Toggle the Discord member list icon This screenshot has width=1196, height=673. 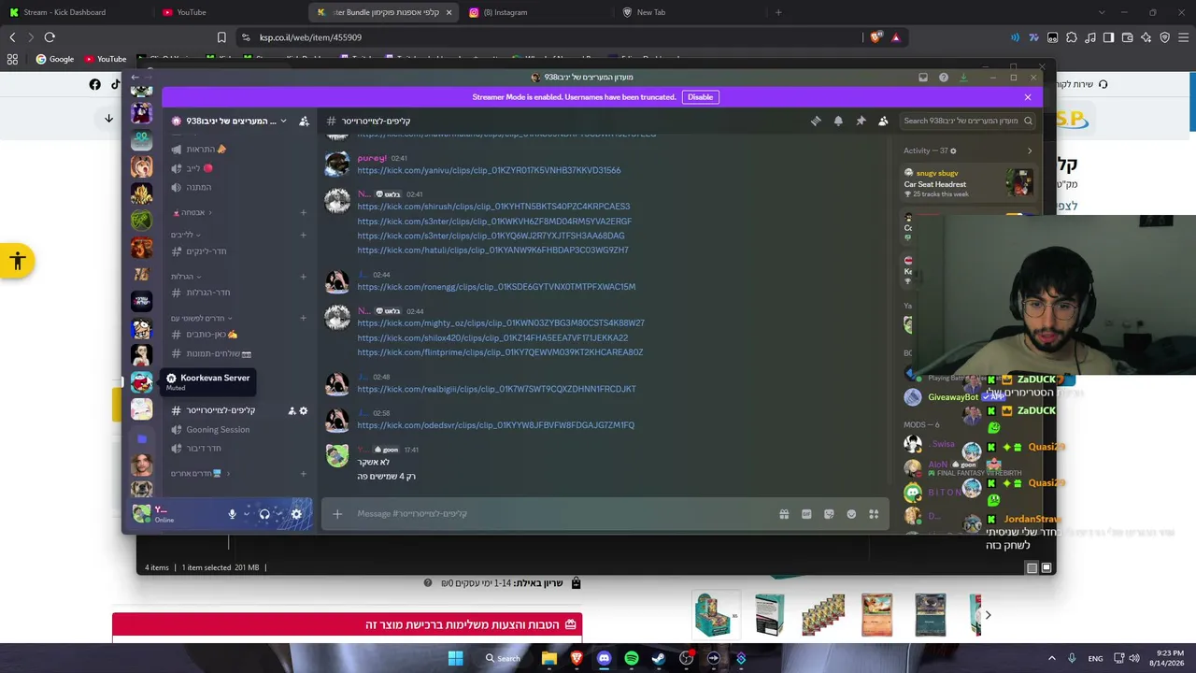coord(883,121)
